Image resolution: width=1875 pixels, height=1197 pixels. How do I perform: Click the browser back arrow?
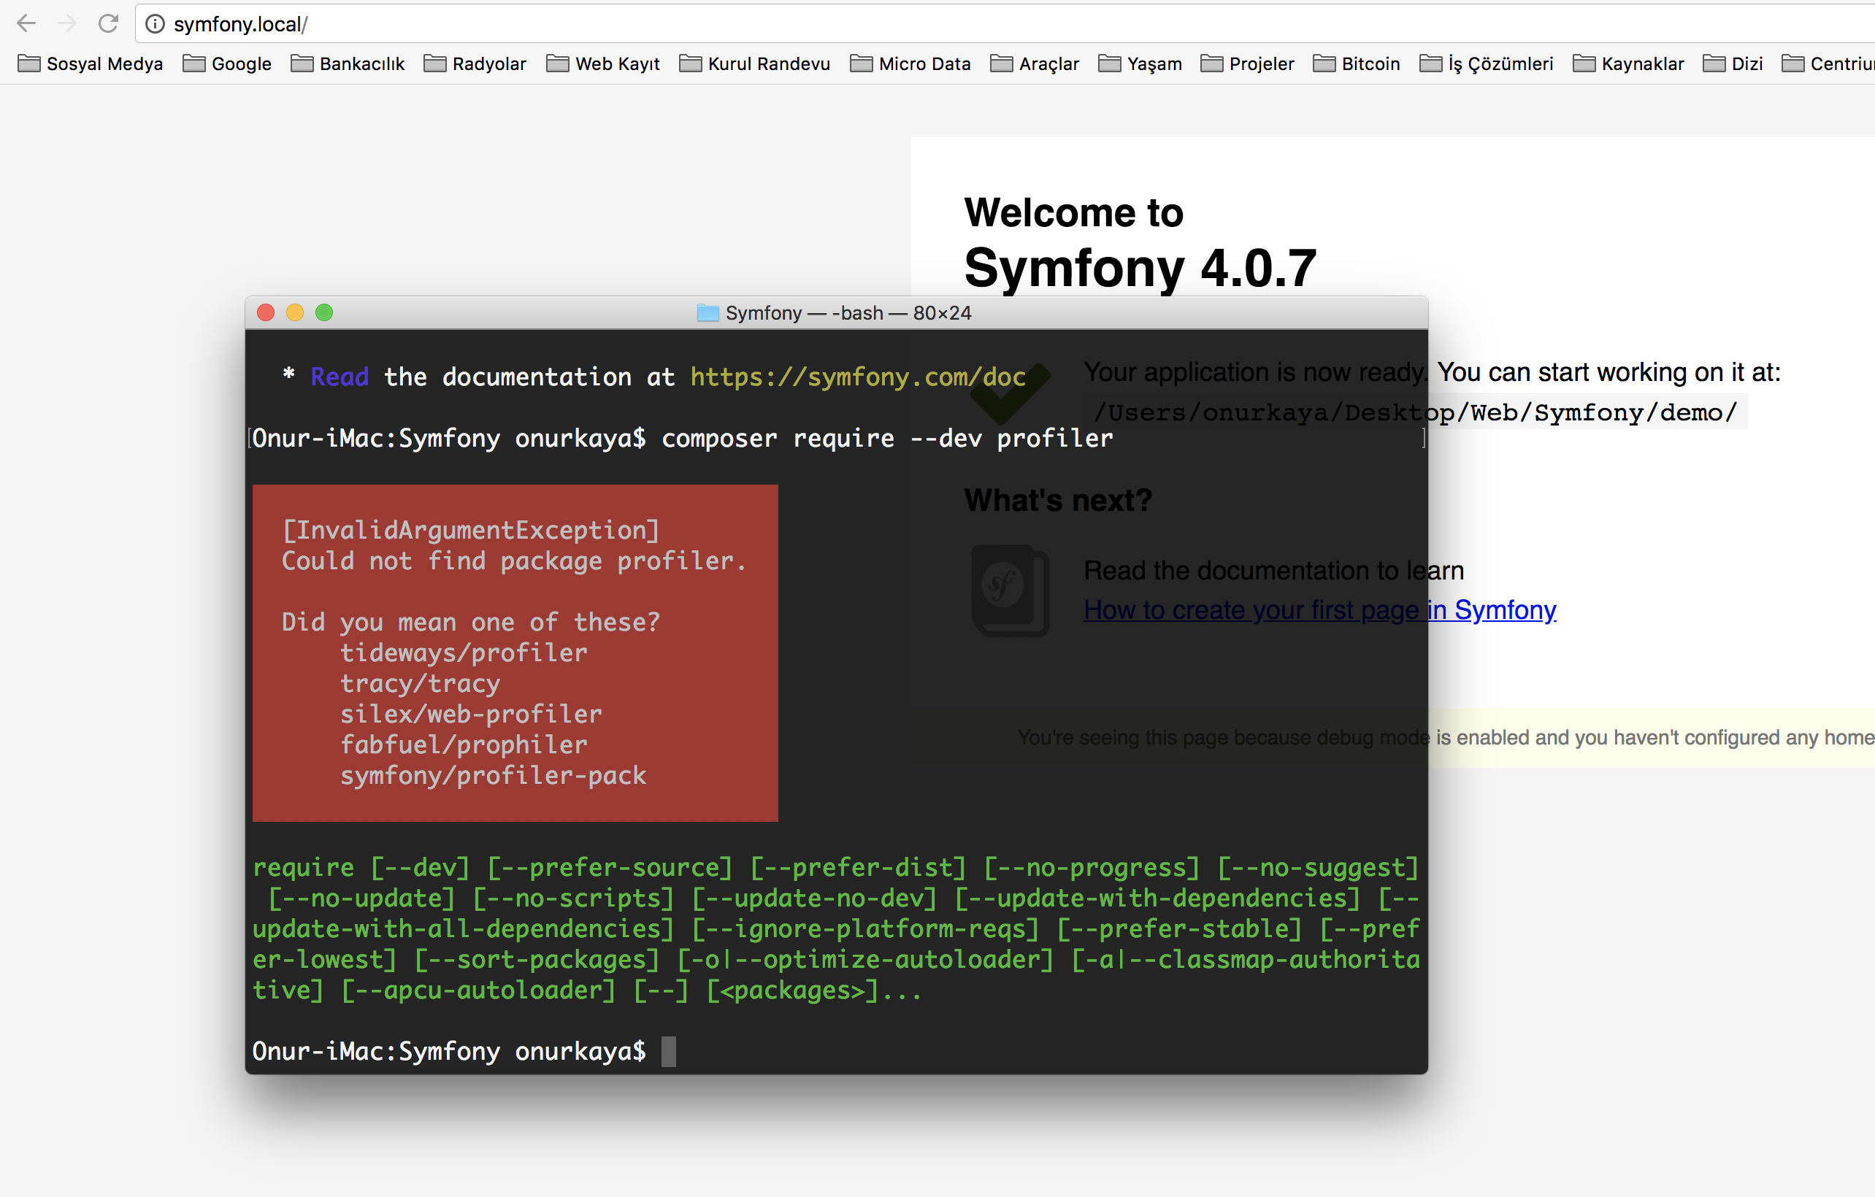point(26,23)
